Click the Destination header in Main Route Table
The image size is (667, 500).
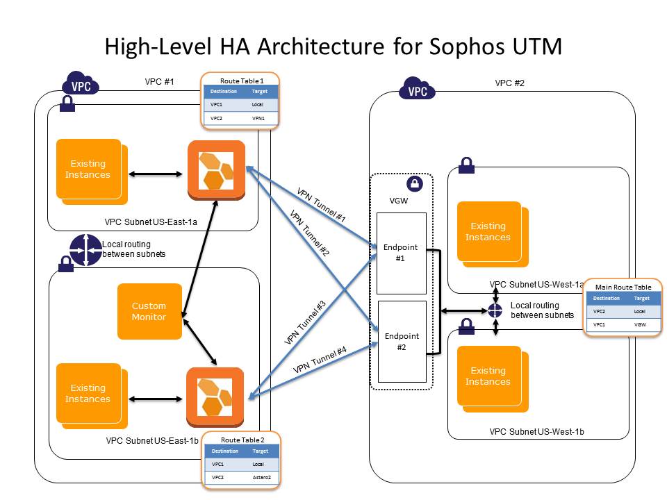[x=607, y=299]
